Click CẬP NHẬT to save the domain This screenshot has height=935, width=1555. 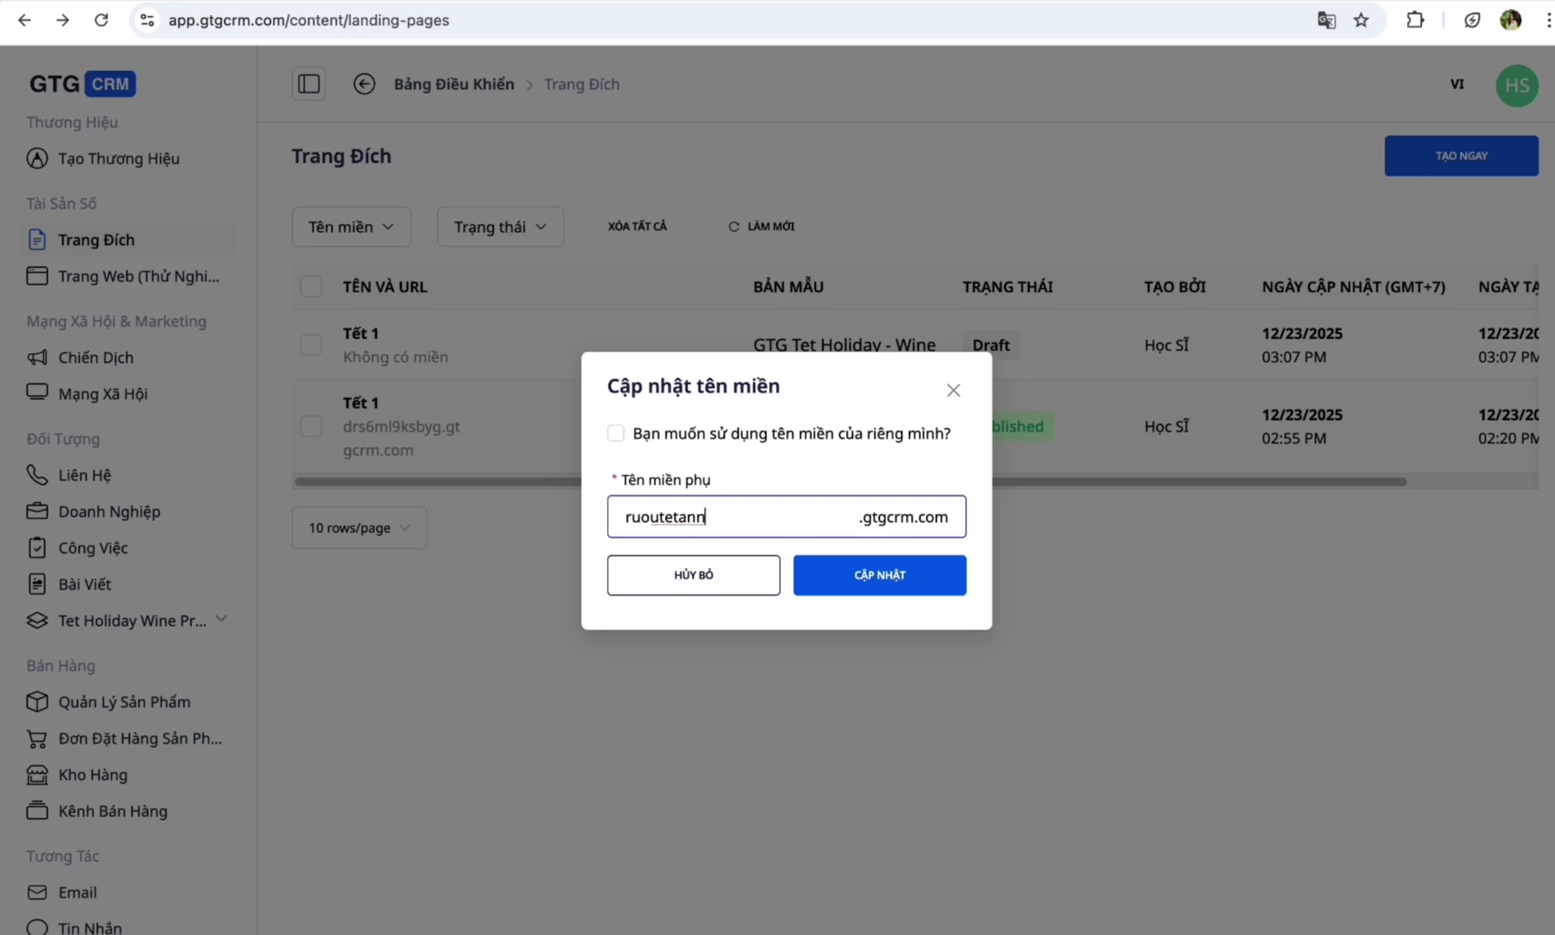(880, 575)
